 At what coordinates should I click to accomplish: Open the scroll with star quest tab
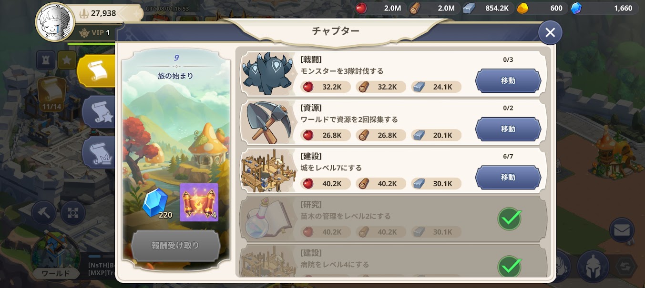[x=99, y=112]
